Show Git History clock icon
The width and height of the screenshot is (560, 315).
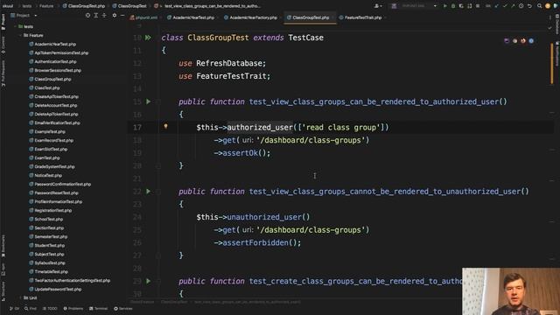(x=521, y=6)
